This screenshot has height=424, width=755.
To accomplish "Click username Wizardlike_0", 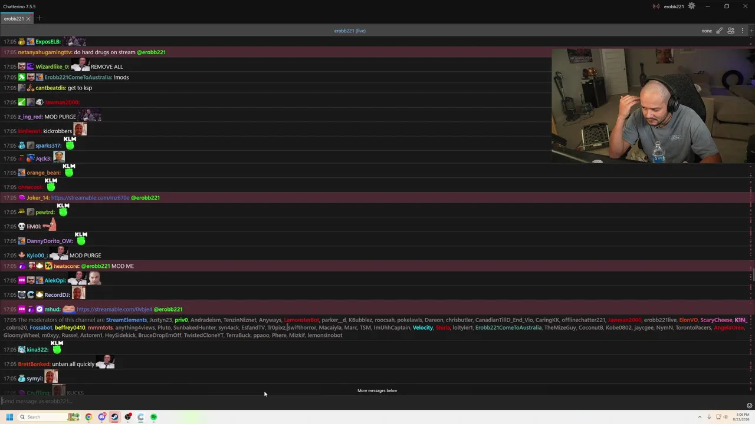I will point(52,67).
